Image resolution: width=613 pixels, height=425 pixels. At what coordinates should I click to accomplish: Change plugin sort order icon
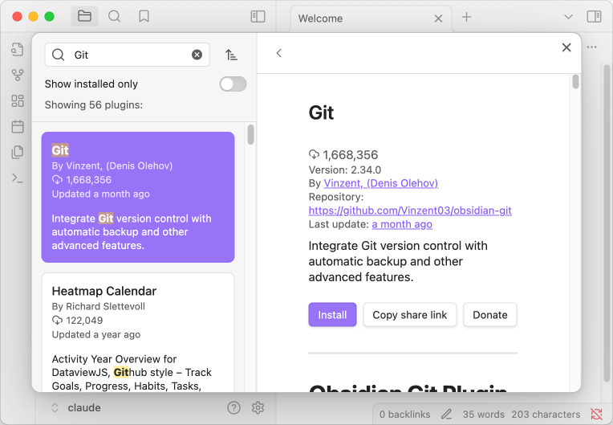coord(231,55)
